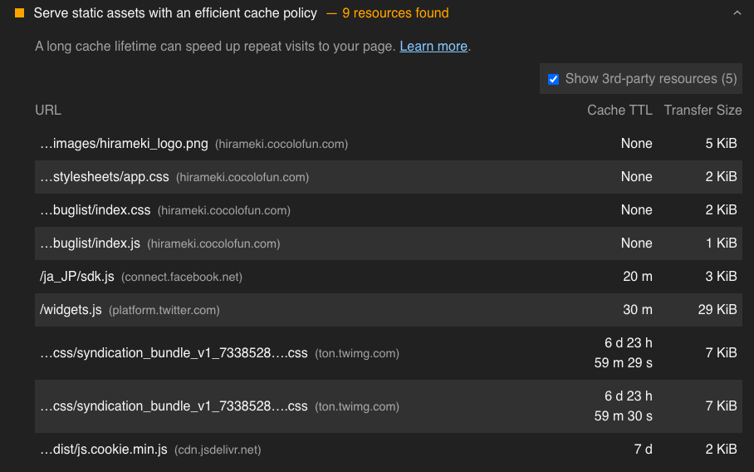Click the stylesheets/app.css URL

[x=105, y=176]
